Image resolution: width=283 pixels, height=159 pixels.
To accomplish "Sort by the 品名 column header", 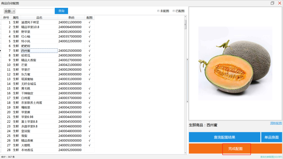I will pos(39,18).
